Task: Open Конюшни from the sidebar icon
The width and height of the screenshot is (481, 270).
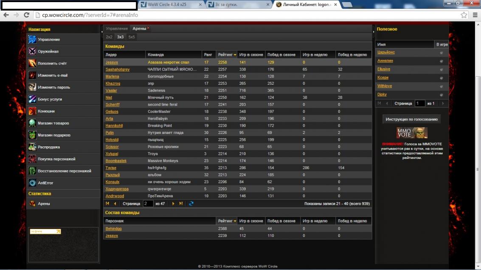Action: pos(32,111)
